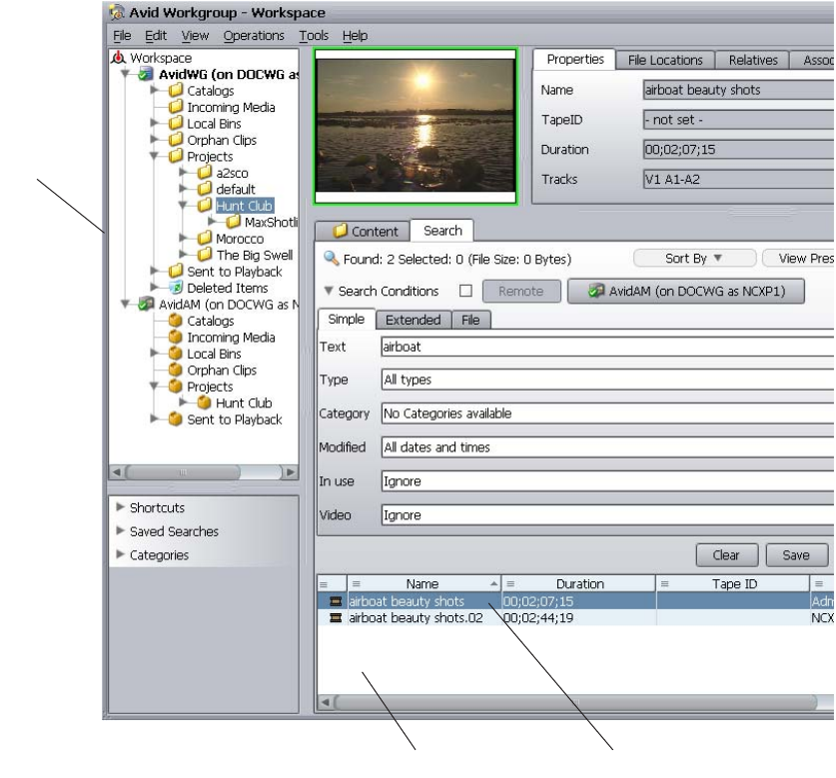Click The Big Swell folder icon
The width and height of the screenshot is (836, 778).
205,255
